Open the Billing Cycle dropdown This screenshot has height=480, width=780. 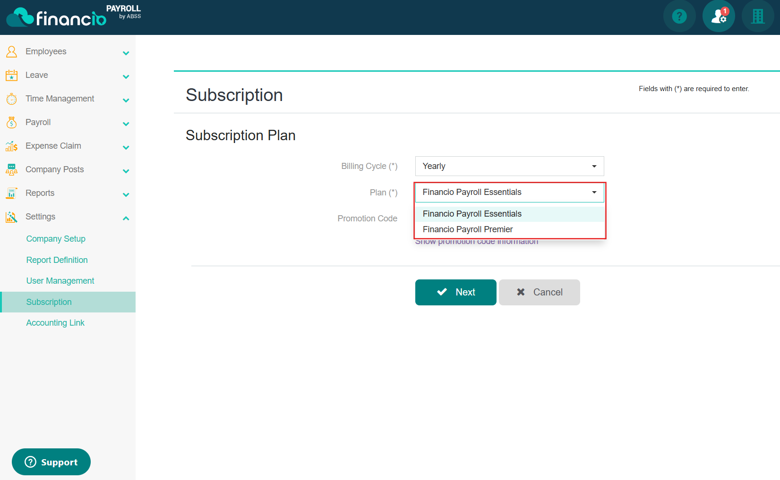pos(509,166)
